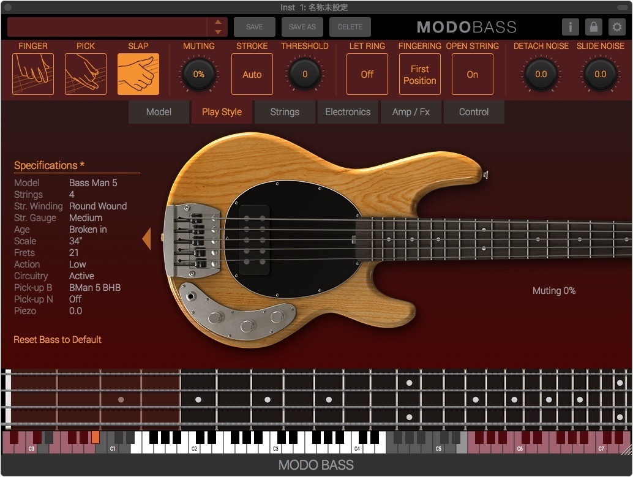The width and height of the screenshot is (633, 477).
Task: Click the C1 key on keyboard
Action: click(x=113, y=448)
